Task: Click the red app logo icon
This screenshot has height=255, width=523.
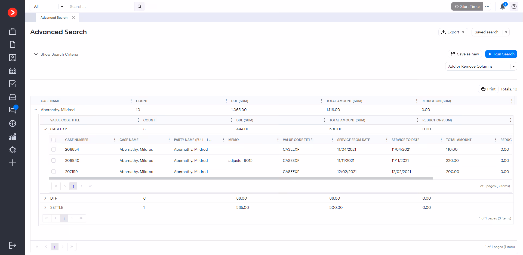Action: (13, 12)
